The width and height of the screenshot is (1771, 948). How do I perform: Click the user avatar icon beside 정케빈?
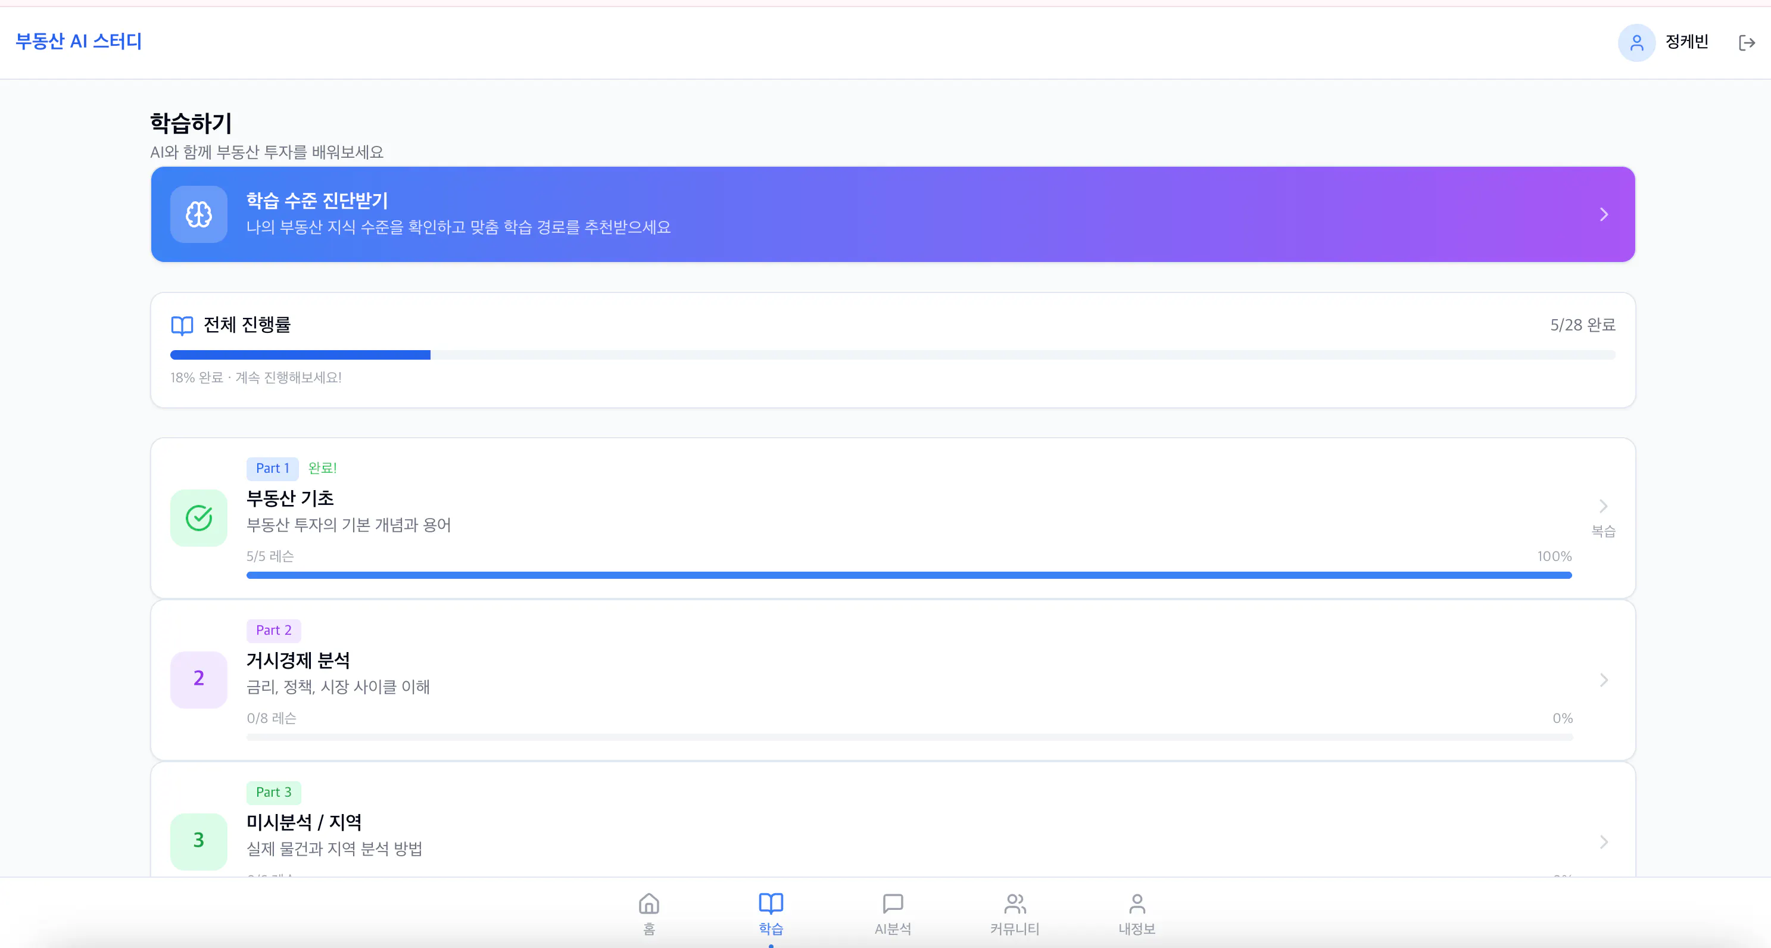[x=1637, y=42]
